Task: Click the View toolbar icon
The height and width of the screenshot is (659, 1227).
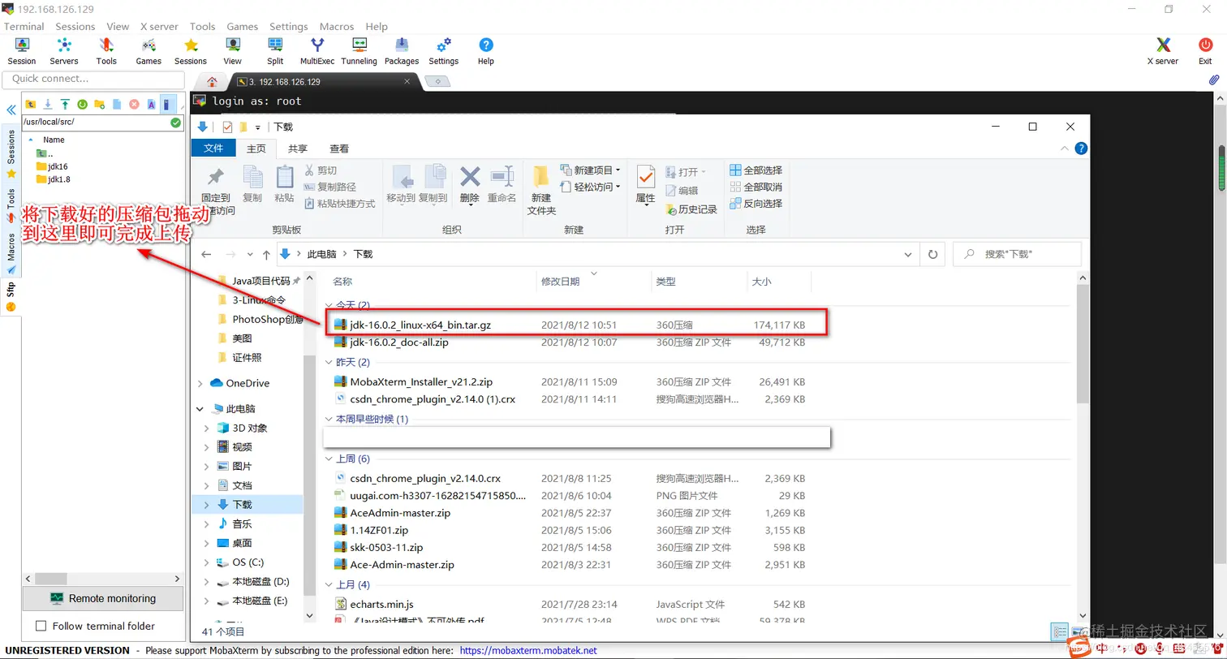Action: [x=233, y=51]
